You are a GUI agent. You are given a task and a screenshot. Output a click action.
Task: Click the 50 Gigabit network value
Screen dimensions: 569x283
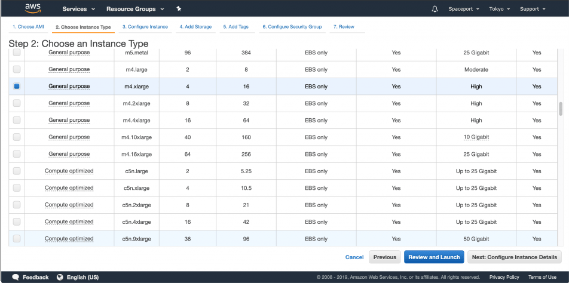(476, 239)
